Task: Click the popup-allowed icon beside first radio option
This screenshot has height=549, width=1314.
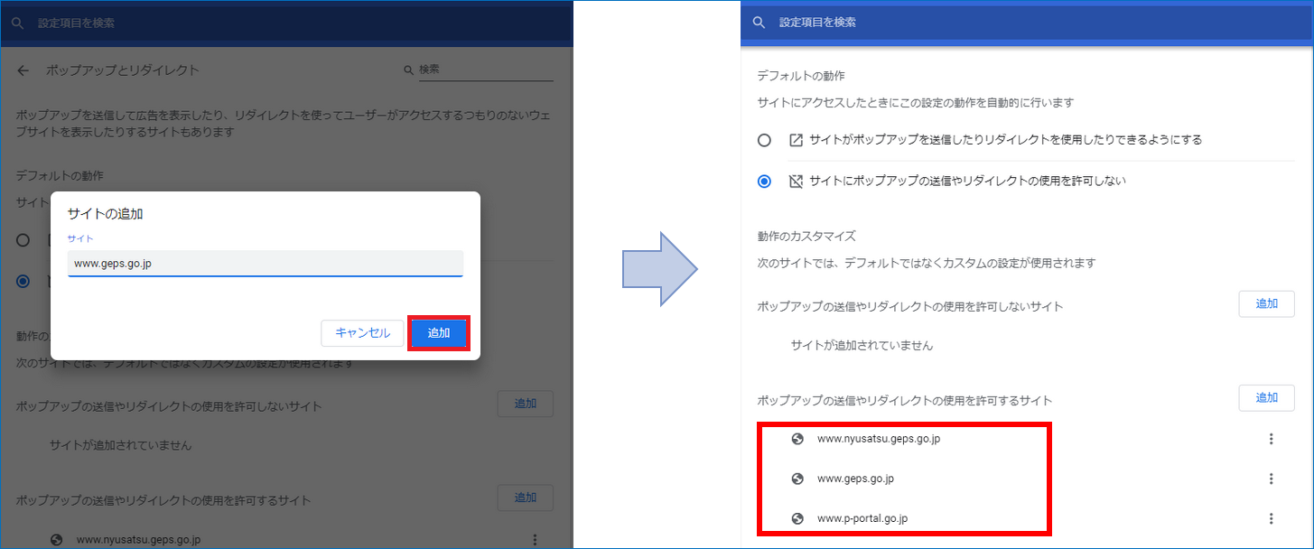Action: click(796, 141)
